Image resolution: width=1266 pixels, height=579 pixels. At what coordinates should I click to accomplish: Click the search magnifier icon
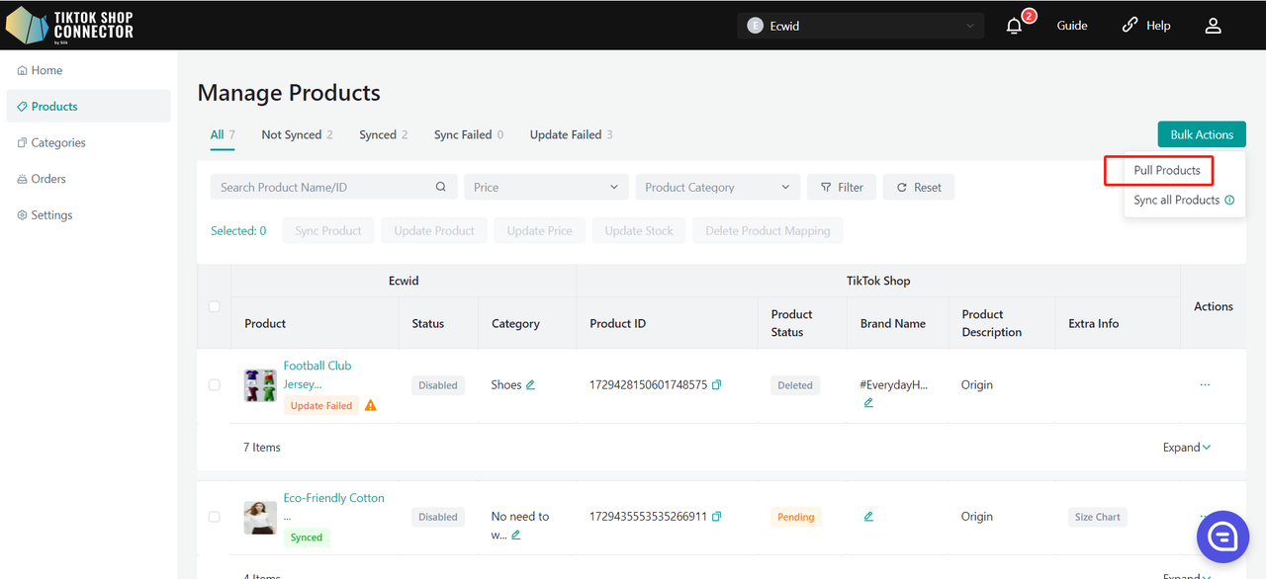pos(441,187)
